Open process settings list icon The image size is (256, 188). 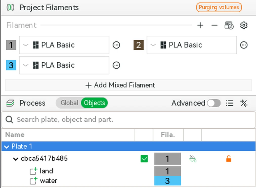(x=229, y=103)
